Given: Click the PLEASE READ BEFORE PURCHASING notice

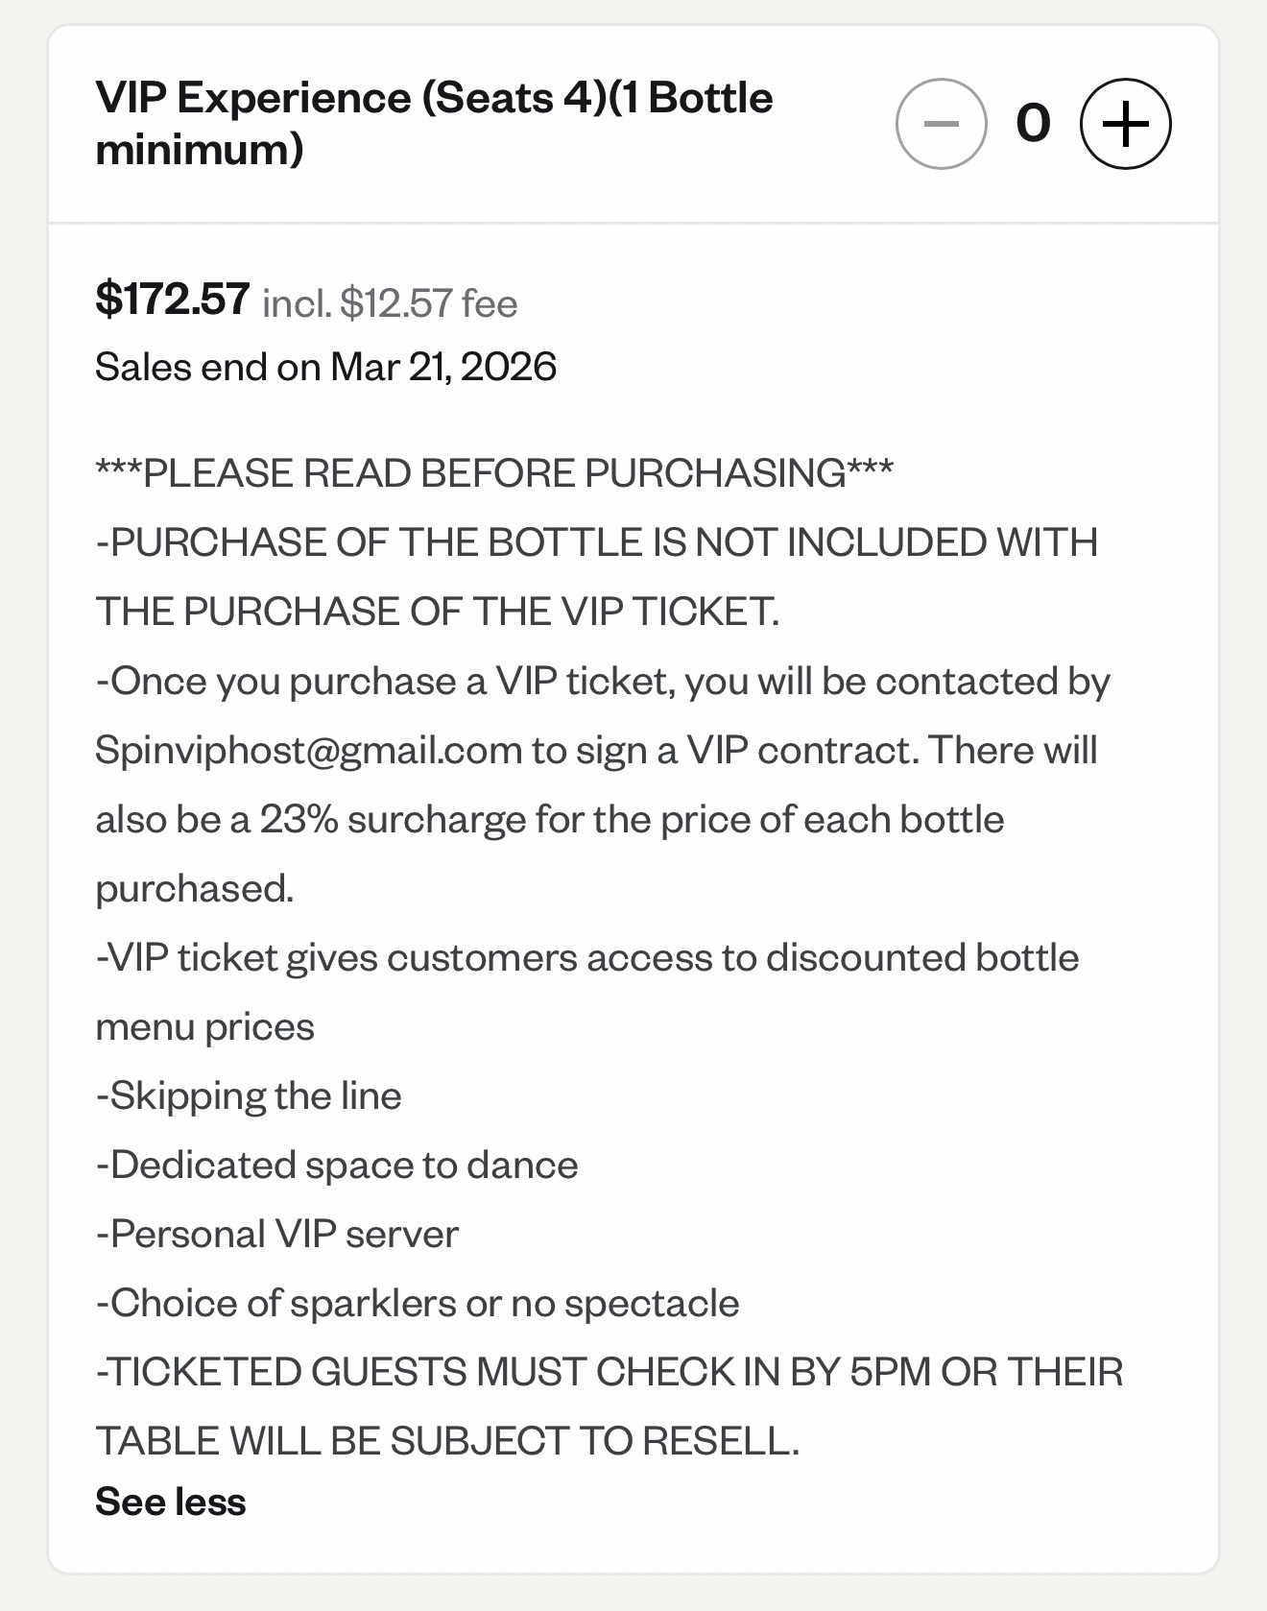Looking at the screenshot, I should coord(494,472).
